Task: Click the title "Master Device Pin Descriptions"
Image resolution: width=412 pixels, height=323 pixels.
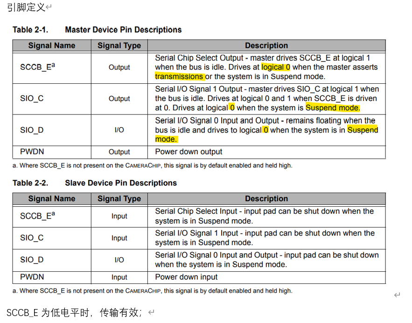Action: (123, 30)
